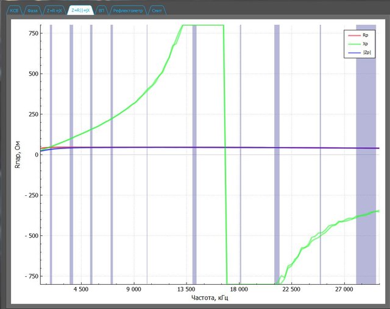Screen dimensions: 390x309
Task: Click the "Частота, кГц" x-axis title
Action: coord(209,298)
